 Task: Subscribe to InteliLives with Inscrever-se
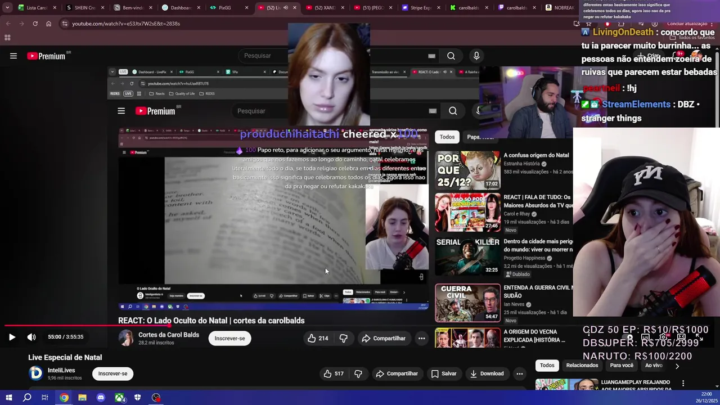click(112, 373)
